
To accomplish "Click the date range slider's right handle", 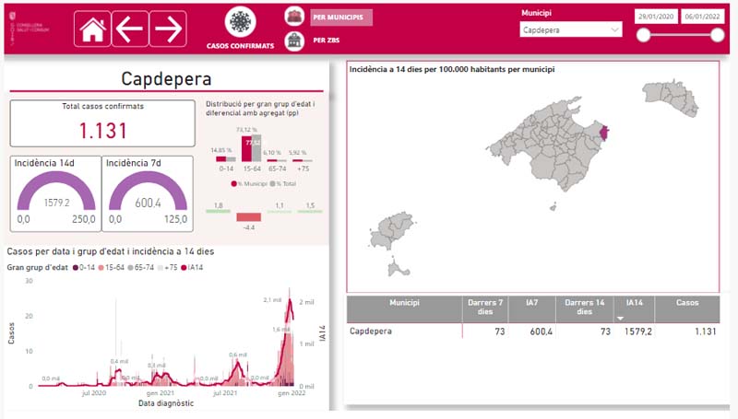I will tap(718, 35).
